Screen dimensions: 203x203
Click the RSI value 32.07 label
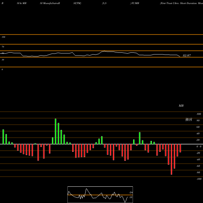(187, 56)
